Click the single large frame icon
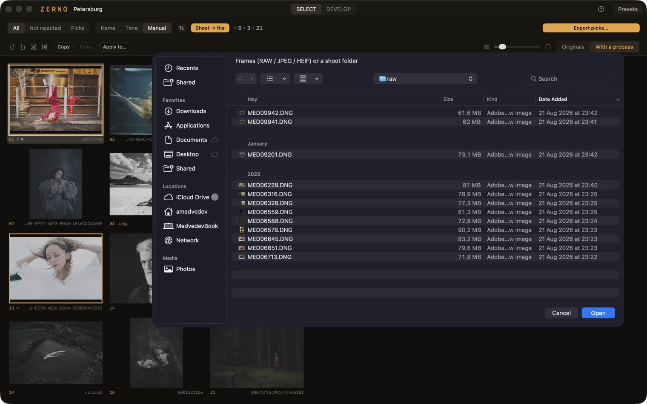647x404 pixels. pyautogui.click(x=548, y=47)
